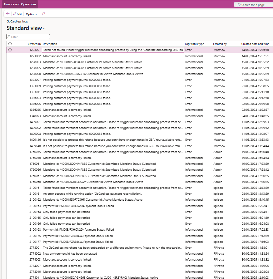Select Created ID 1336005

(x=35, y=104)
